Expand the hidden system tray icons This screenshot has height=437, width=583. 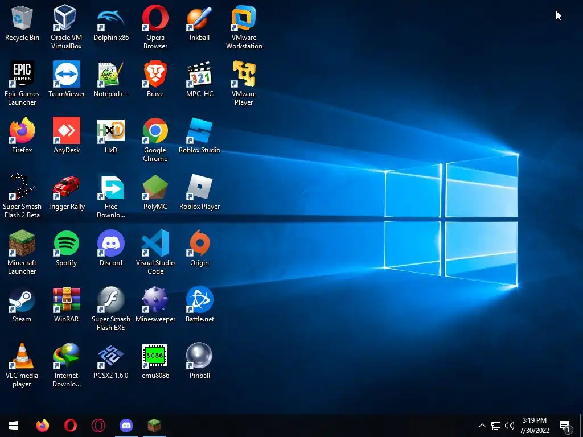[482, 426]
